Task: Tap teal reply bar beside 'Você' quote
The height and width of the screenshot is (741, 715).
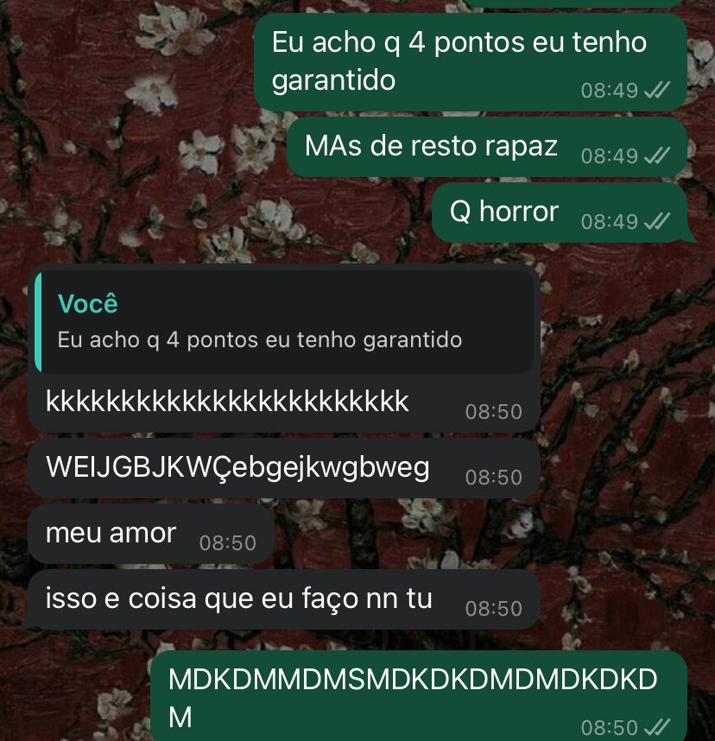Action: 38,322
